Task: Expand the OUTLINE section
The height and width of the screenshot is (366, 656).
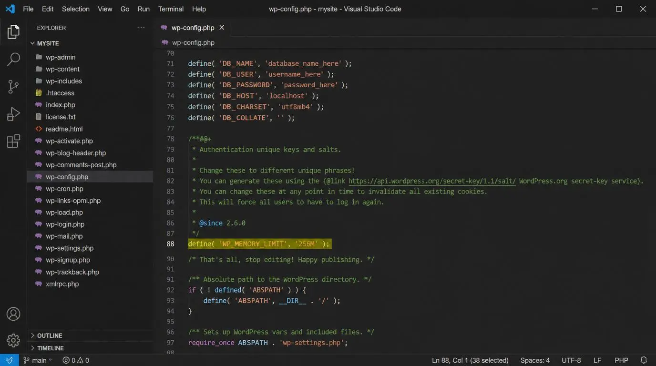Action: [90, 335]
